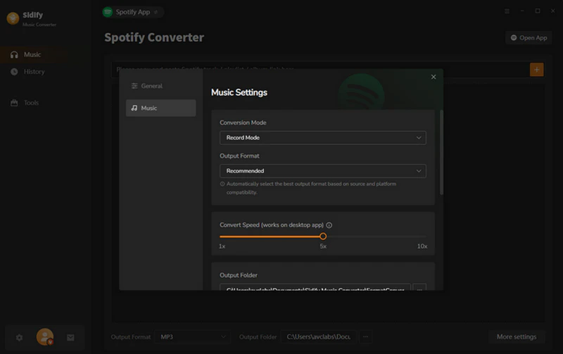Open the mail feedback icon
This screenshot has width=563, height=354.
pos(70,338)
